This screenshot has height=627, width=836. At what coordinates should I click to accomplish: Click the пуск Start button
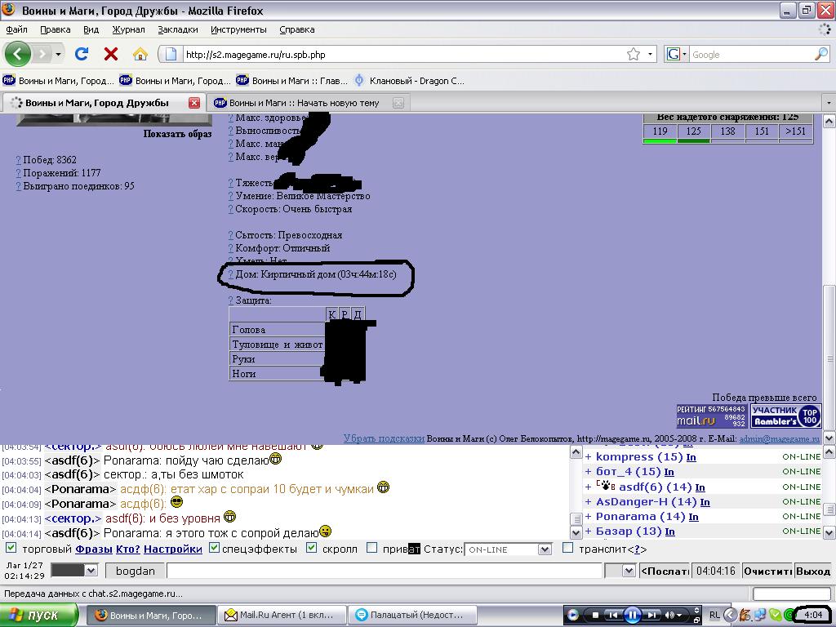pos(39,616)
